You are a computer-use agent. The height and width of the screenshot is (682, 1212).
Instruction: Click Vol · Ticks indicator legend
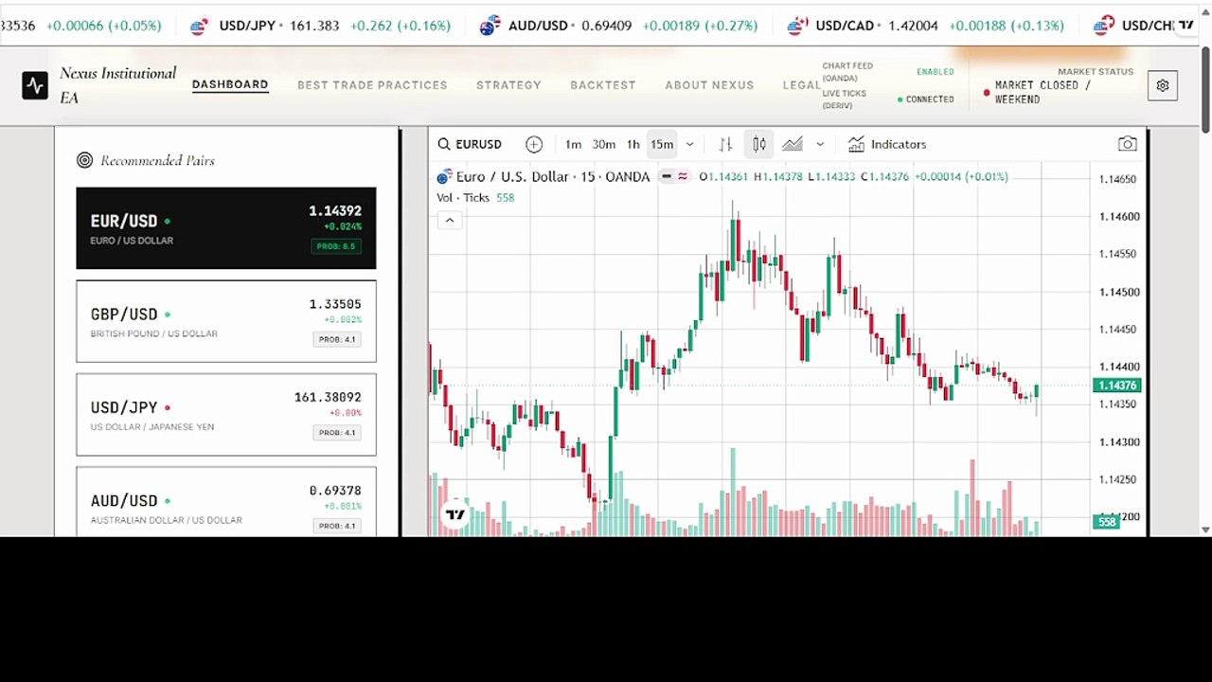[x=463, y=197]
